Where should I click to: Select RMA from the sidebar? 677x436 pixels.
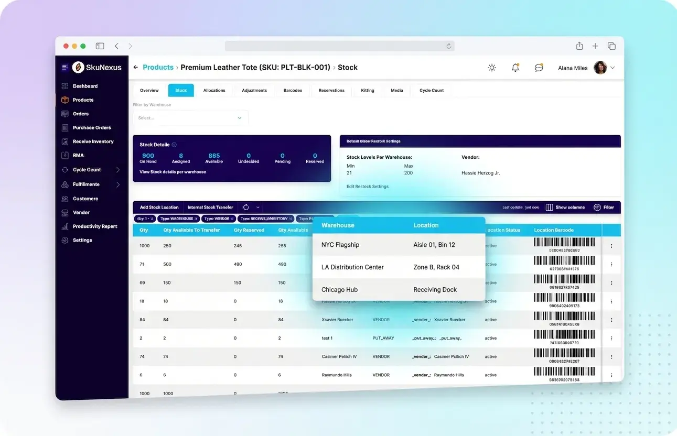tap(77, 155)
